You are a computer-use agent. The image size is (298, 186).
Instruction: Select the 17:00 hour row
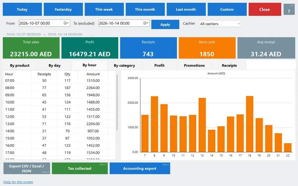tap(59, 153)
